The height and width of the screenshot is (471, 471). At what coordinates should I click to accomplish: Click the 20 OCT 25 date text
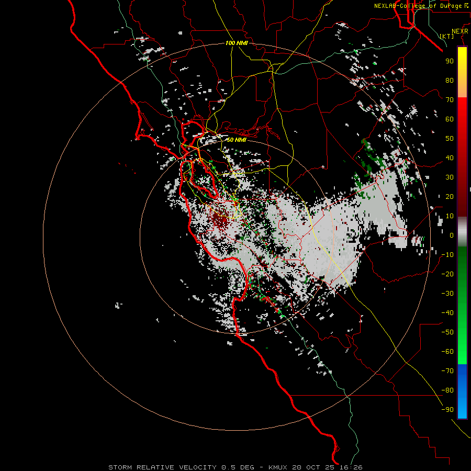(x=314, y=467)
